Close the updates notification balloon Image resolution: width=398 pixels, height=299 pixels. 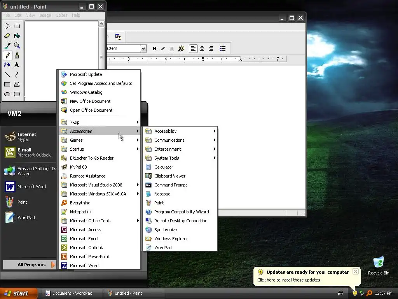(x=356, y=271)
